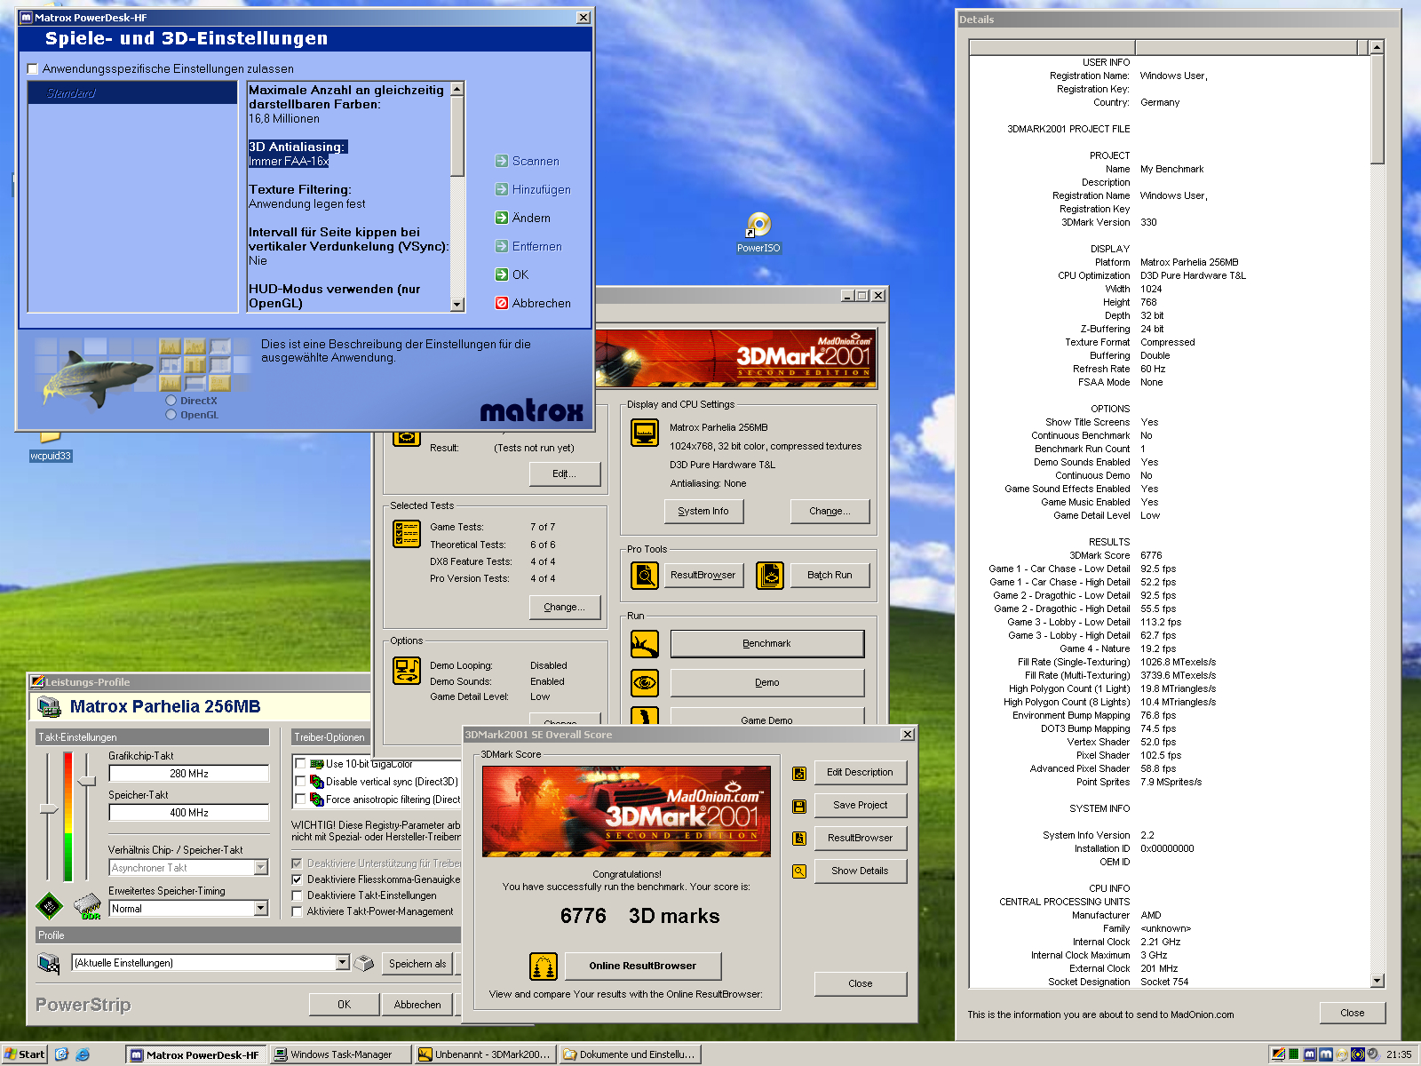The width and height of the screenshot is (1421, 1066).
Task: Check Deaktiviere Takt-Einstellungen checkbox
Action: click(297, 895)
